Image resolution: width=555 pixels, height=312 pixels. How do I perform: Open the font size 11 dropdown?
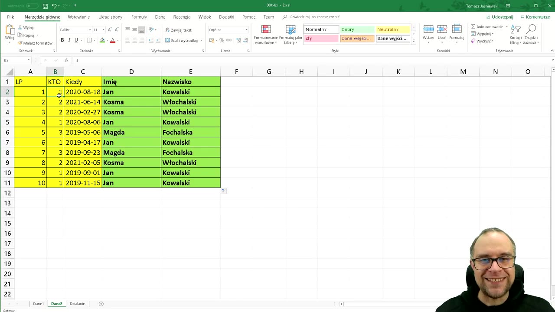coord(103,30)
